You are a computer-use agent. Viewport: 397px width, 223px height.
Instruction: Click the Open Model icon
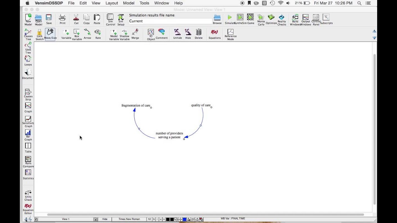coord(38,19)
